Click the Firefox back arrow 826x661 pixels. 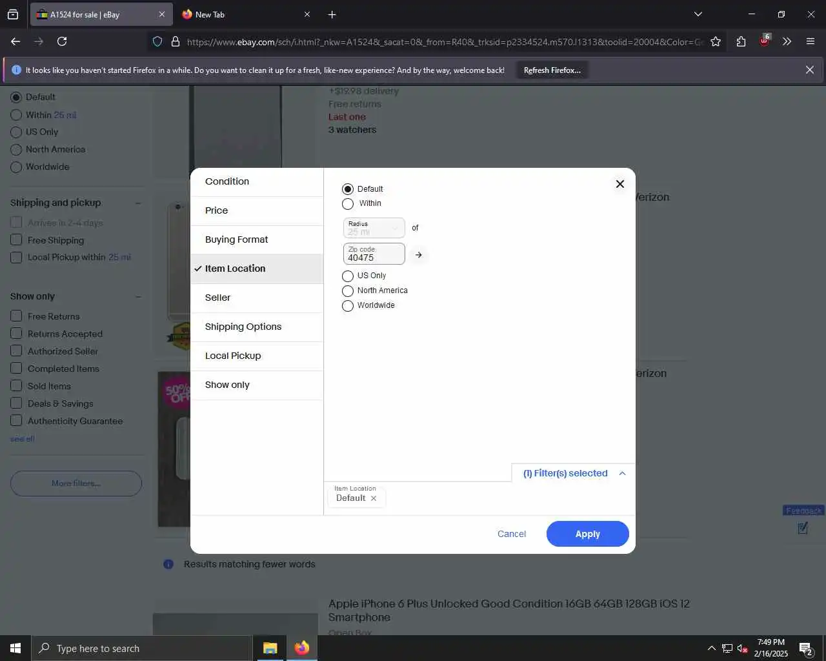click(15, 41)
